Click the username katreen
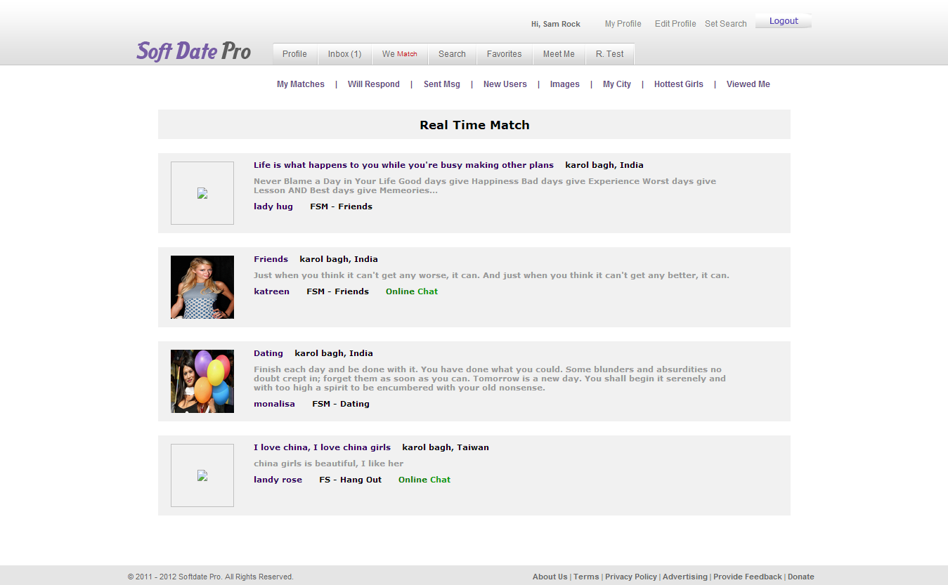 [x=271, y=291]
